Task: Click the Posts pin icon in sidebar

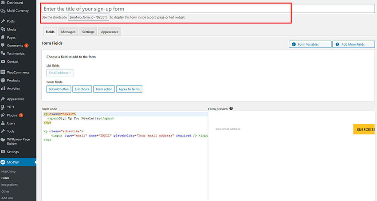Action: coord(4,21)
